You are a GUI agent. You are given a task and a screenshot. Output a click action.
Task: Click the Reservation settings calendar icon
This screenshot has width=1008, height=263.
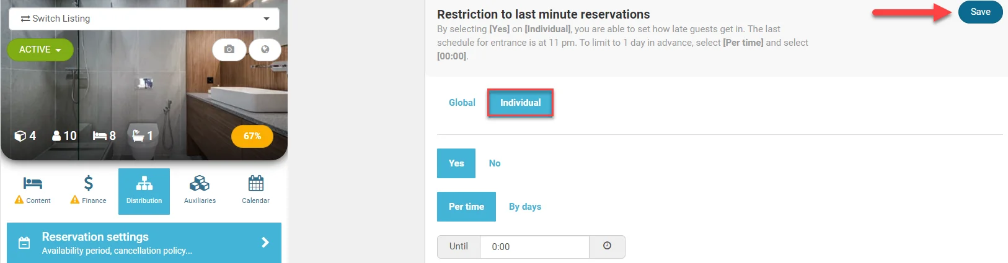pos(24,243)
